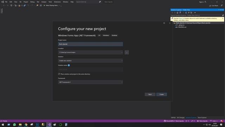Open the File menu
Image resolution: width=225 pixels, height=127 pixels.
tap(6, 2)
